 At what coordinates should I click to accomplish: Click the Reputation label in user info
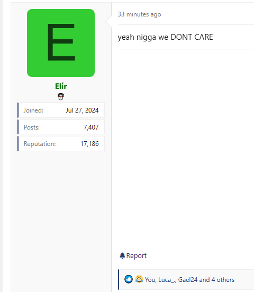tap(40, 144)
